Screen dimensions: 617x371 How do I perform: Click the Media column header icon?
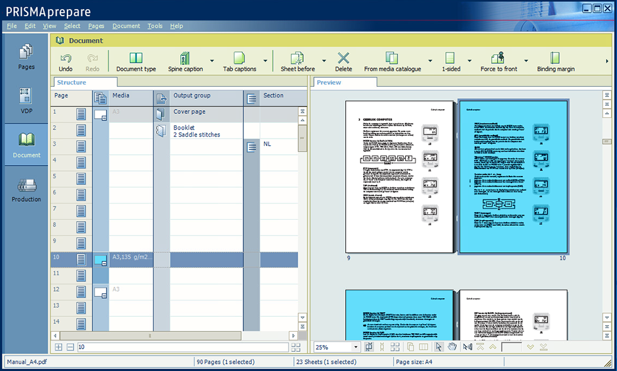coord(101,98)
